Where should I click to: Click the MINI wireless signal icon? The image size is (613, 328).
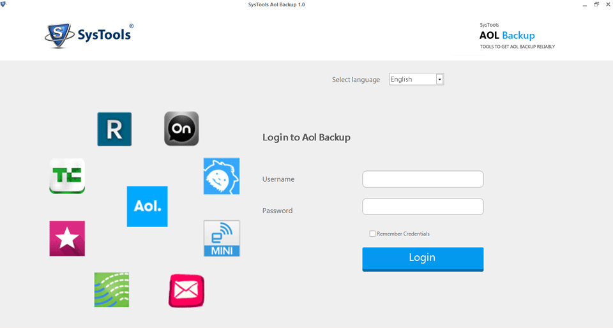tap(222, 239)
